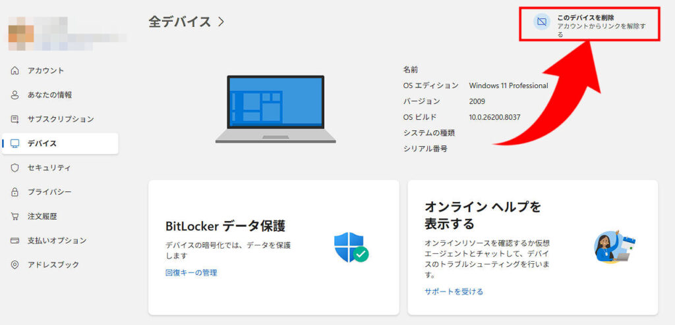
Task: Click the subscription icon beside サブスクリプション
Action: [x=15, y=119]
